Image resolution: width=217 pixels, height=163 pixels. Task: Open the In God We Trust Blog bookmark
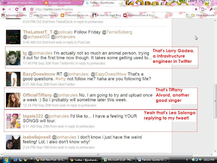(107, 15)
